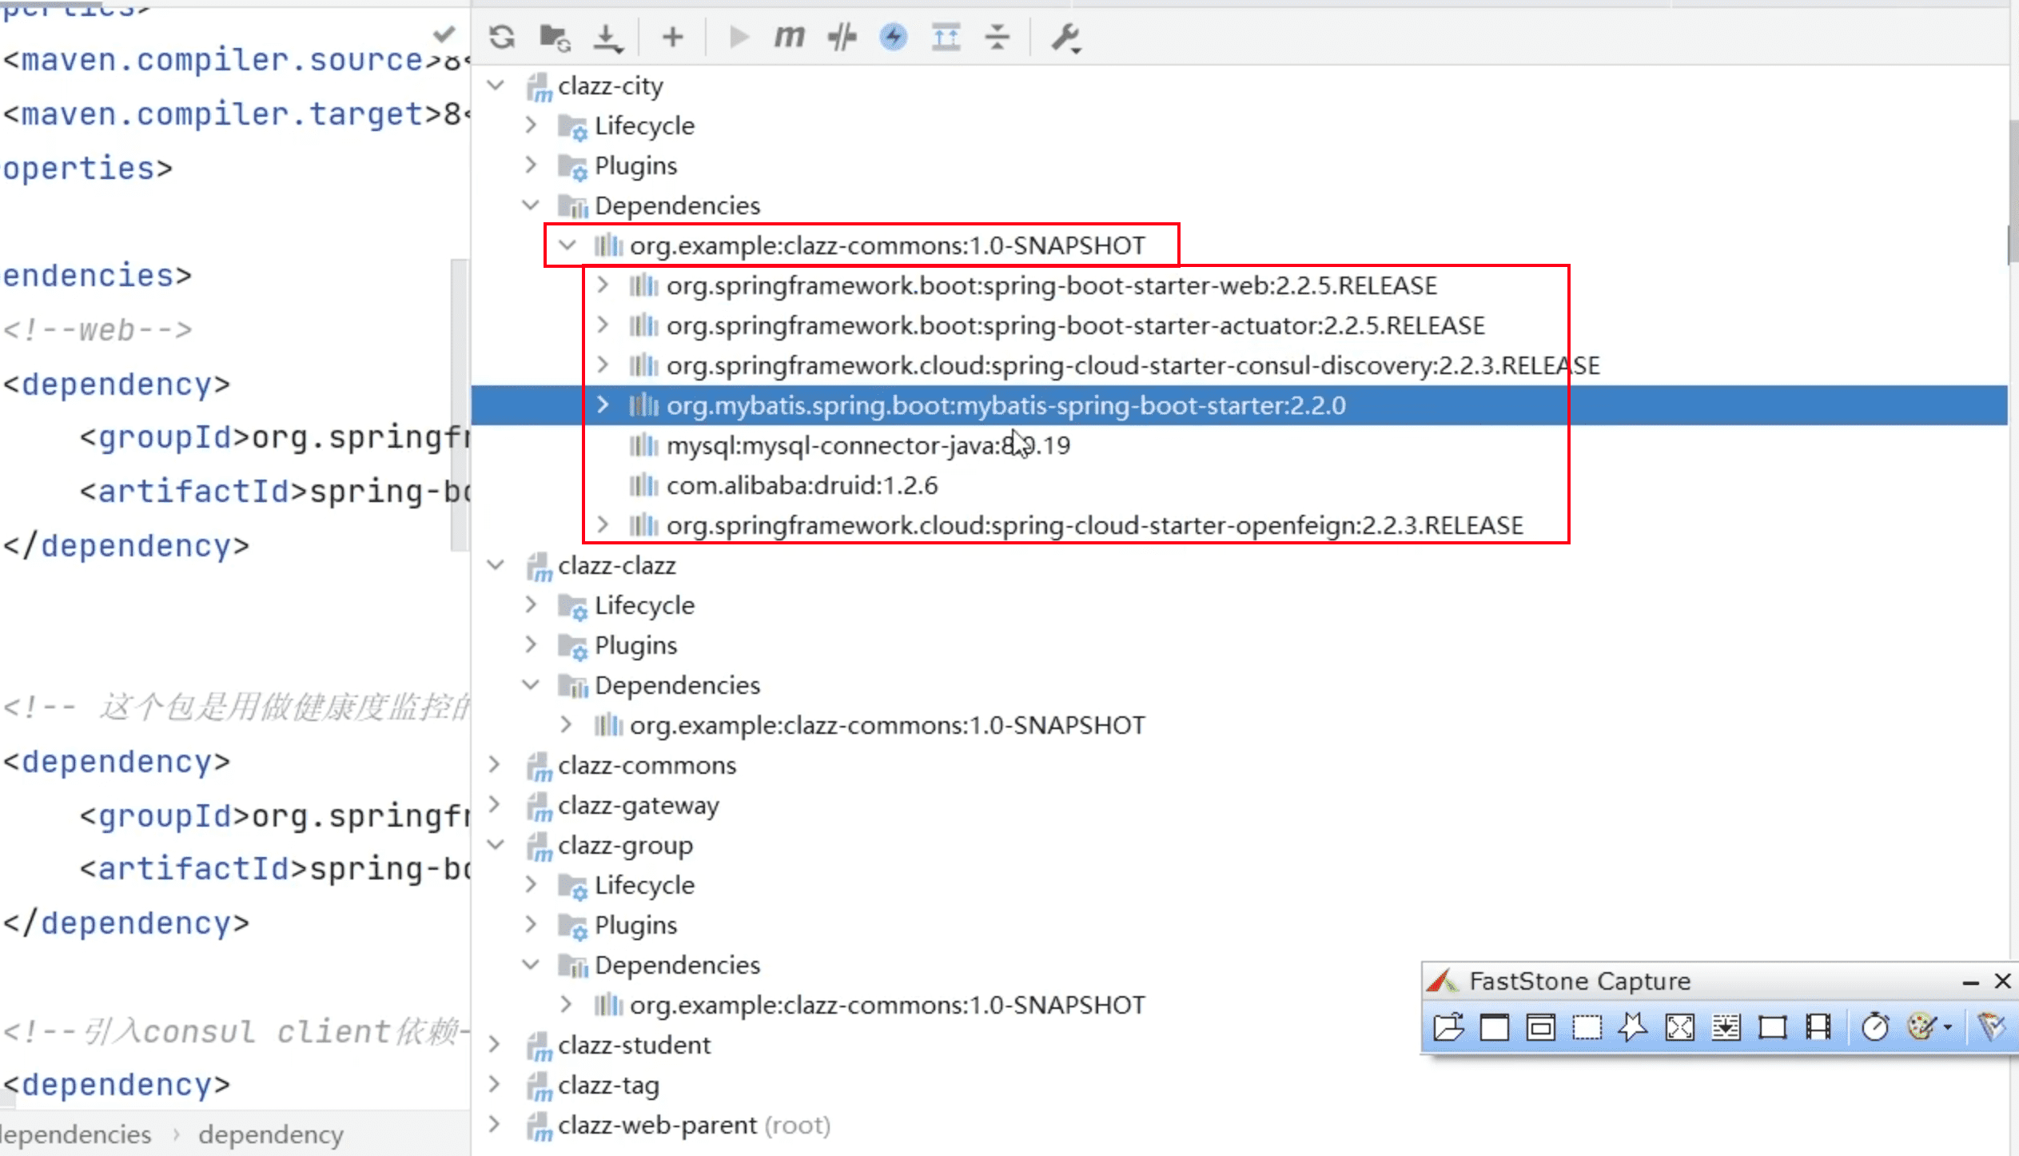Minimize the FastStone Capture toolbar
2019x1156 pixels.
tap(1970, 982)
